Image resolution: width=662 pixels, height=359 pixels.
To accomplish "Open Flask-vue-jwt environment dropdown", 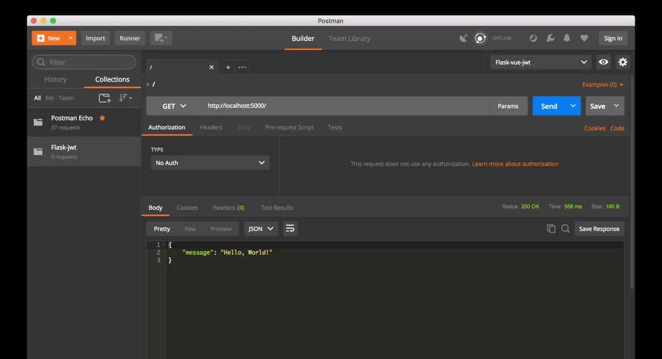I will coord(540,62).
